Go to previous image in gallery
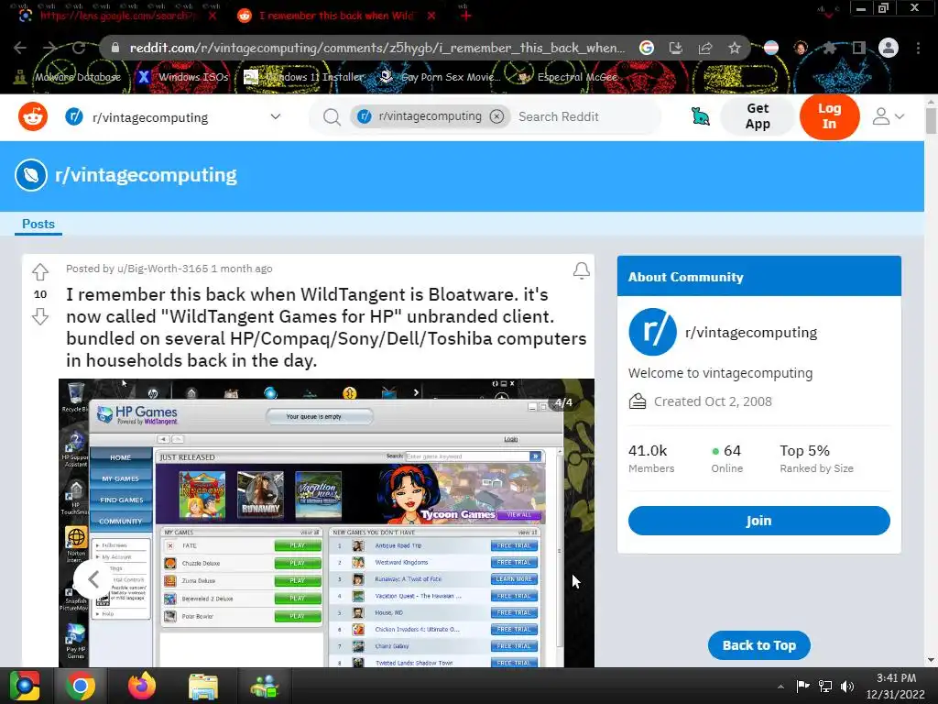The width and height of the screenshot is (938, 704). click(x=93, y=579)
